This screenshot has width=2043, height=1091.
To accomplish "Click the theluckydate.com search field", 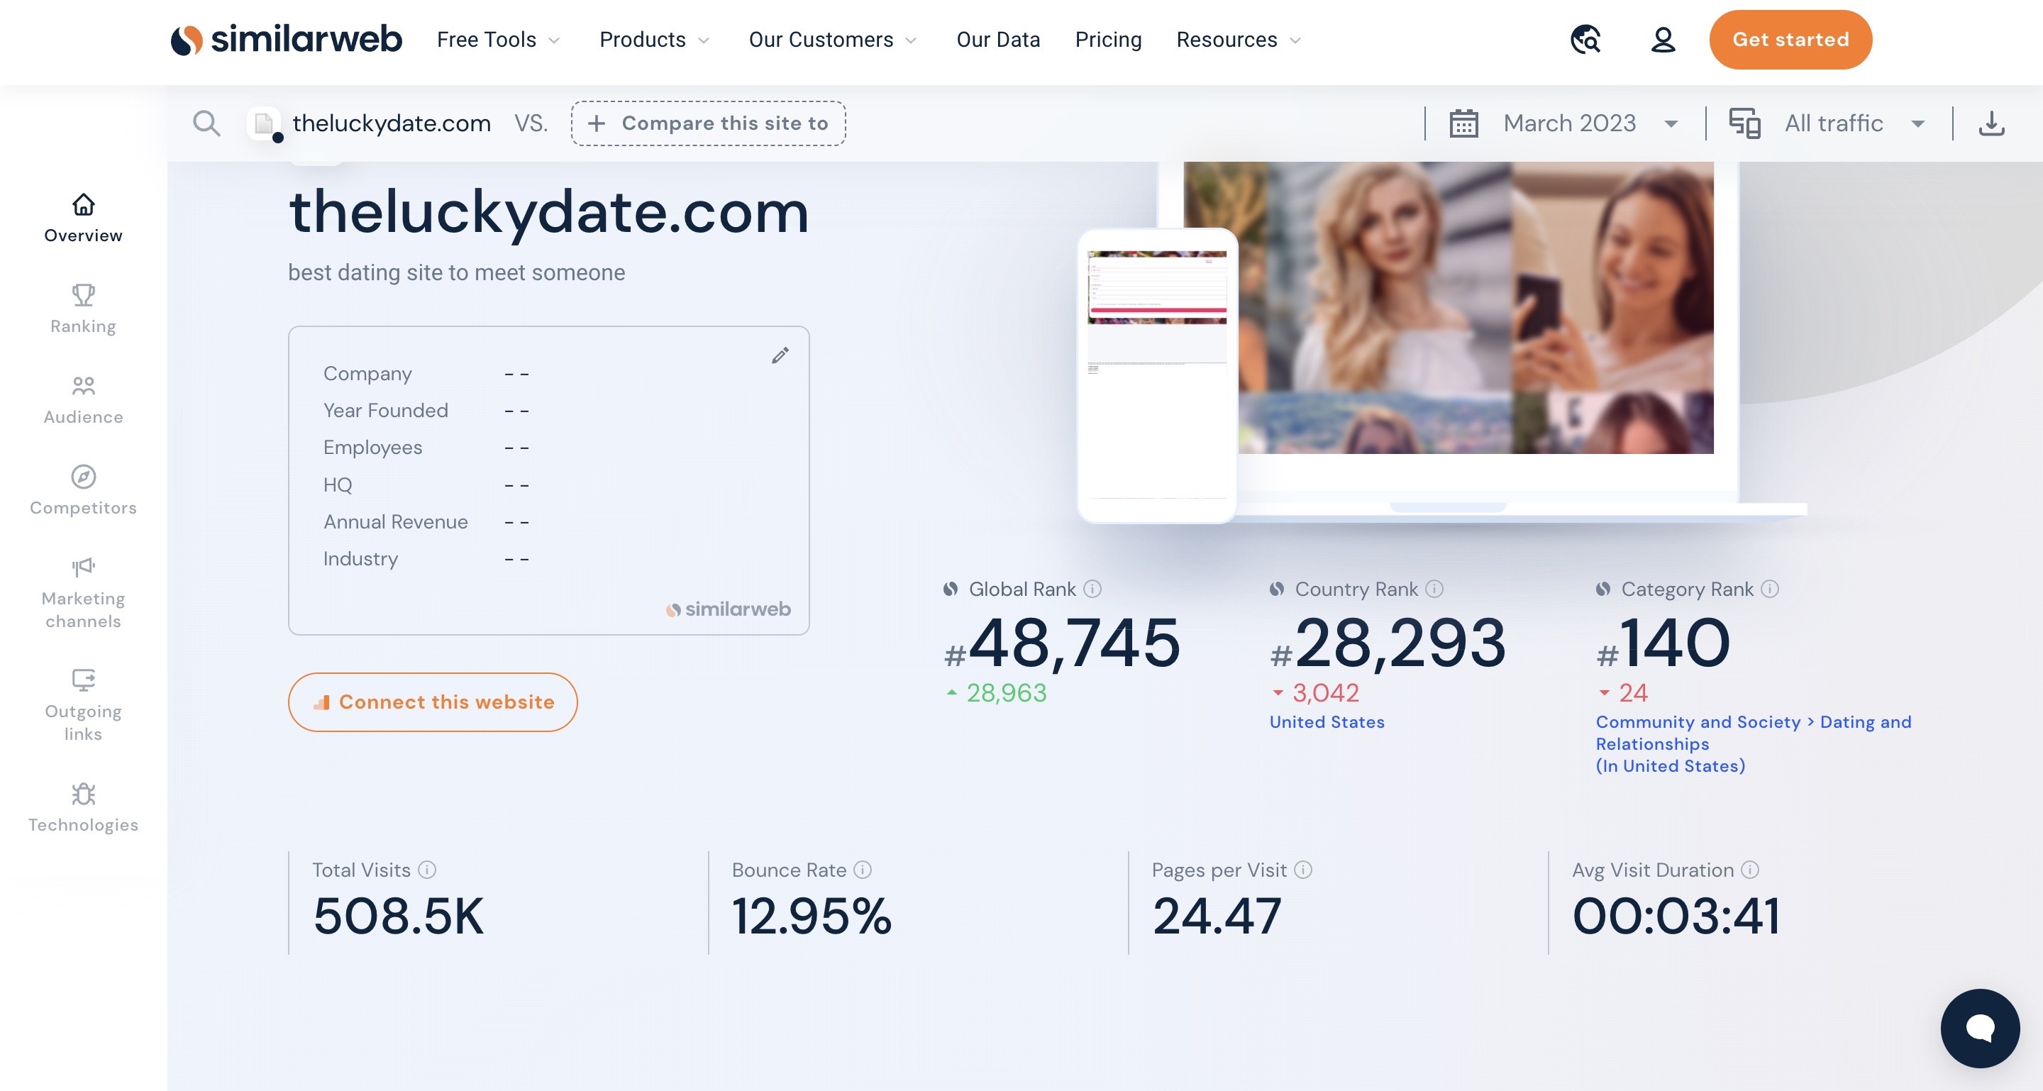I will pyautogui.click(x=392, y=123).
